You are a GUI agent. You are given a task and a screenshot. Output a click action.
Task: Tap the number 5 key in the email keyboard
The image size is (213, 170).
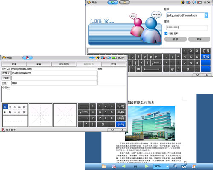tap(106, 112)
